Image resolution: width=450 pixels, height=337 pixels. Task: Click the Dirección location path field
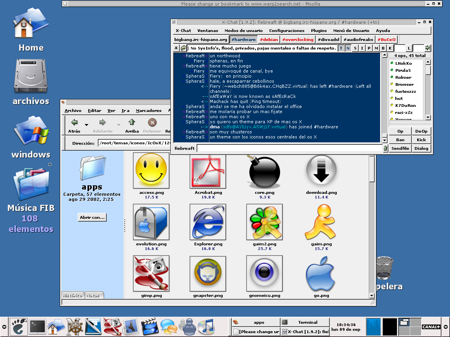134,143
